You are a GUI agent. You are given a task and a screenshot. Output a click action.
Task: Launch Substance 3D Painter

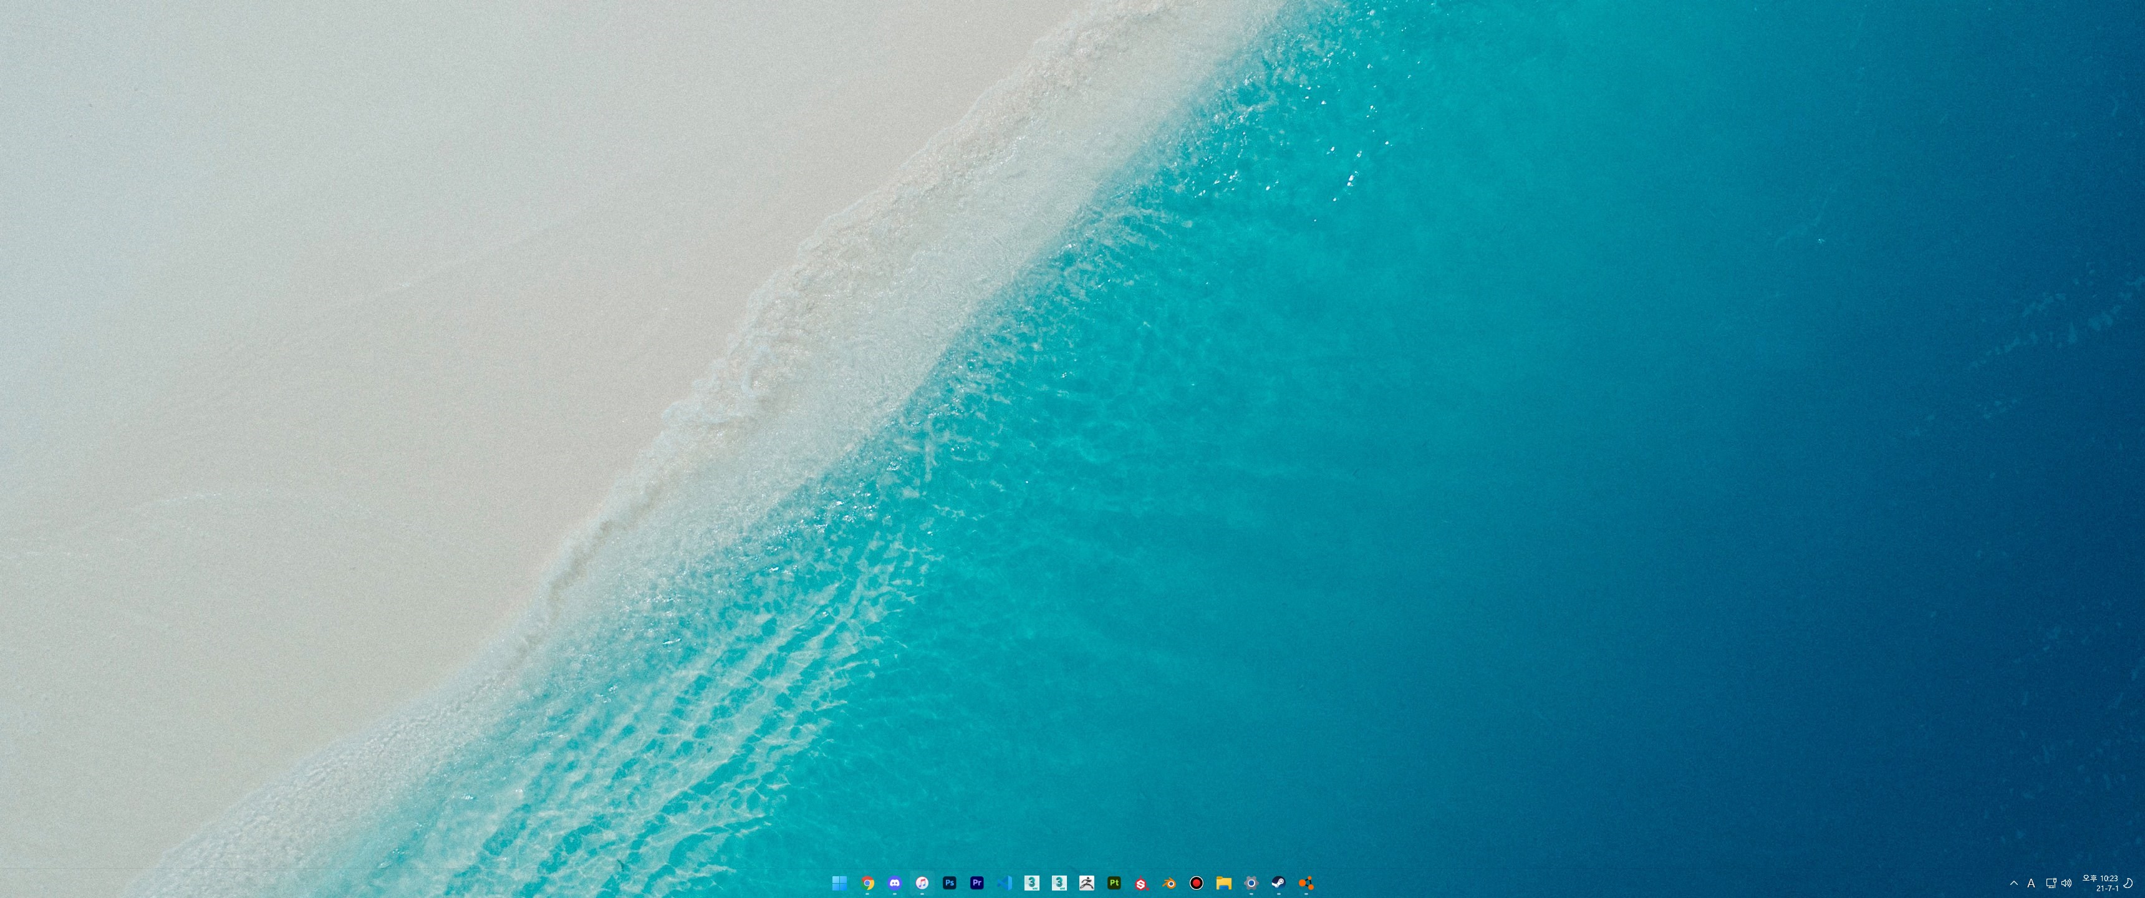[x=1115, y=883]
